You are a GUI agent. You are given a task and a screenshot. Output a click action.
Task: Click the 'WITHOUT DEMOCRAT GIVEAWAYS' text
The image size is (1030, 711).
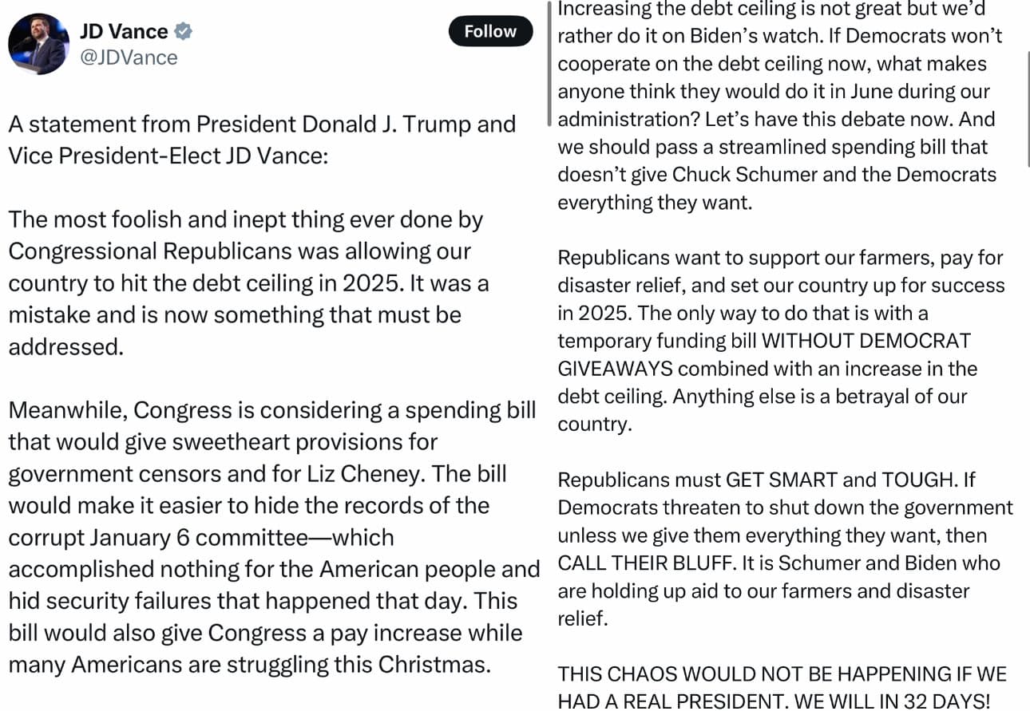[764, 354]
